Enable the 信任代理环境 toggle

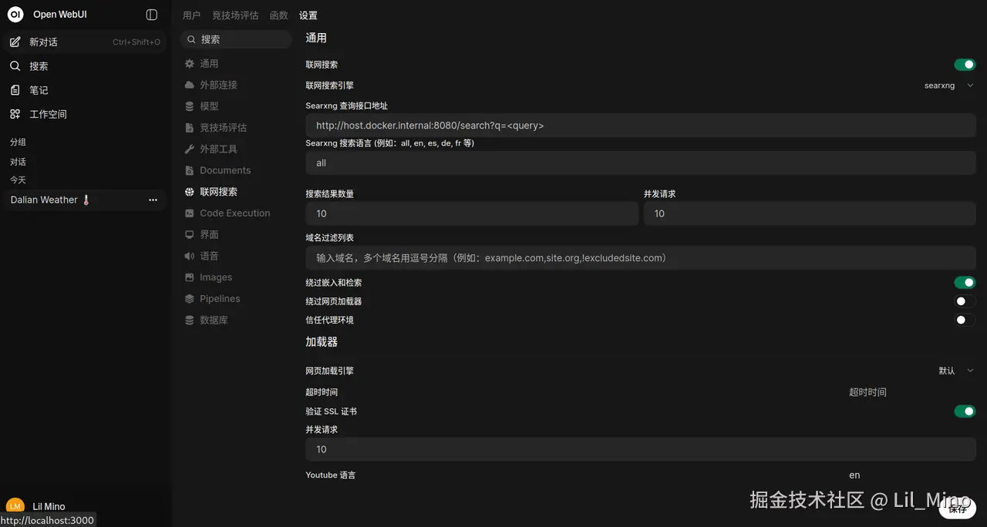(965, 320)
